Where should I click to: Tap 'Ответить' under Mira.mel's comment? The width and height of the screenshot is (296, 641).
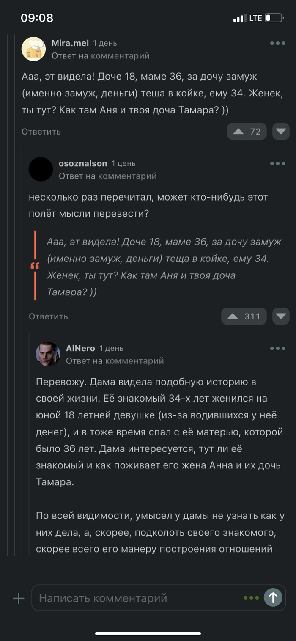coord(40,132)
